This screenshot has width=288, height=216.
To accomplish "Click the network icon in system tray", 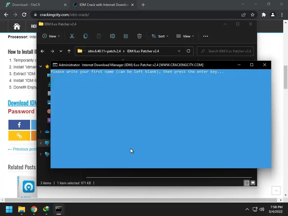I will click(255, 209).
